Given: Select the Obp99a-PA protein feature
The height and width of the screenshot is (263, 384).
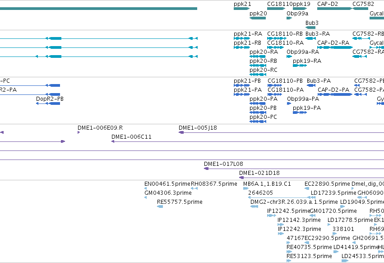Looking at the screenshot, I should 289,103.
